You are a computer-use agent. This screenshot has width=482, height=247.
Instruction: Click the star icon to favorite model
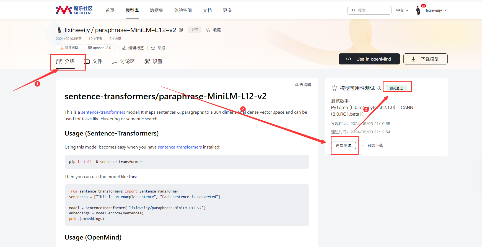tap(208, 30)
